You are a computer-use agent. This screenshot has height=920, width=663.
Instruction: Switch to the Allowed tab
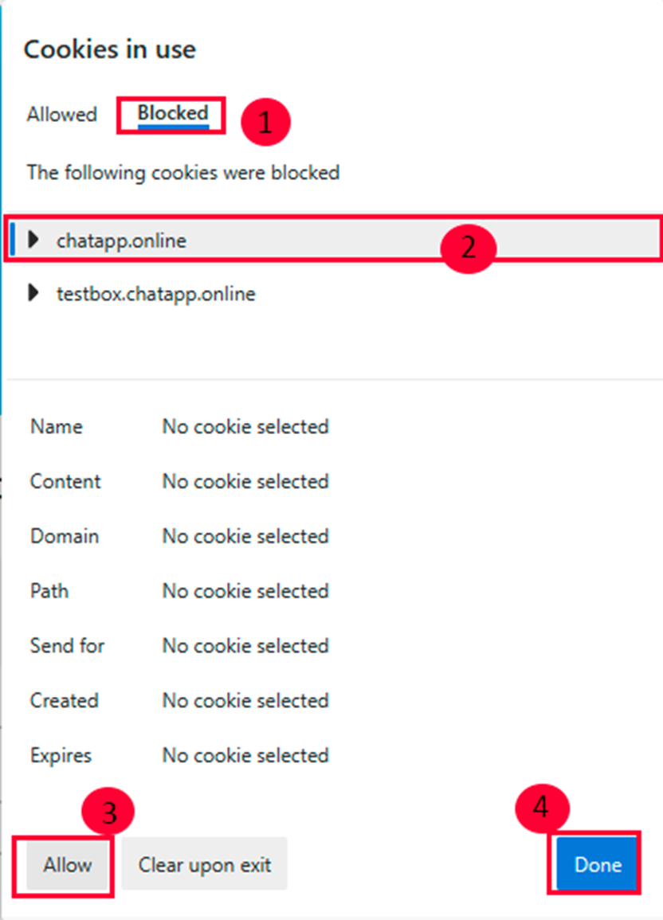pos(61,115)
